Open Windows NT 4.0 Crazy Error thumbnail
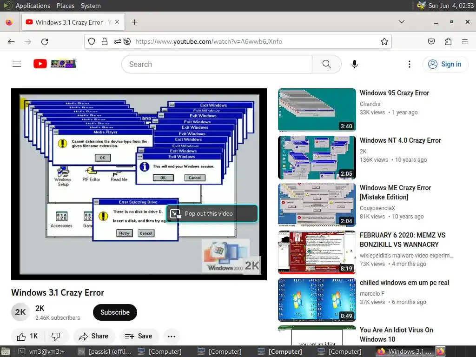Screen dimensions: 476x357 pos(317,157)
